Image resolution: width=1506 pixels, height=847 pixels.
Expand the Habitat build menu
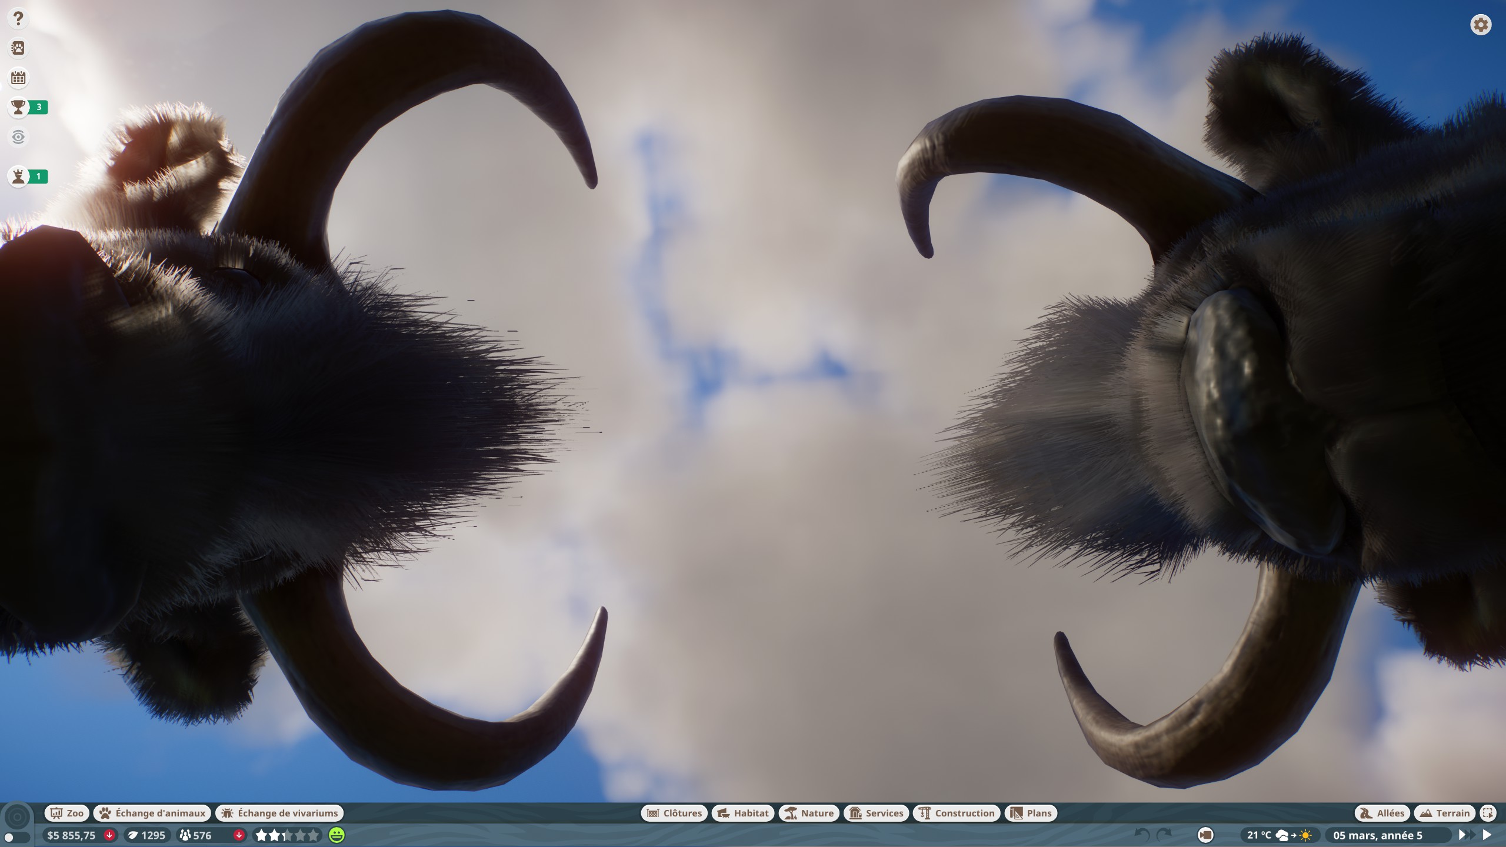click(743, 813)
